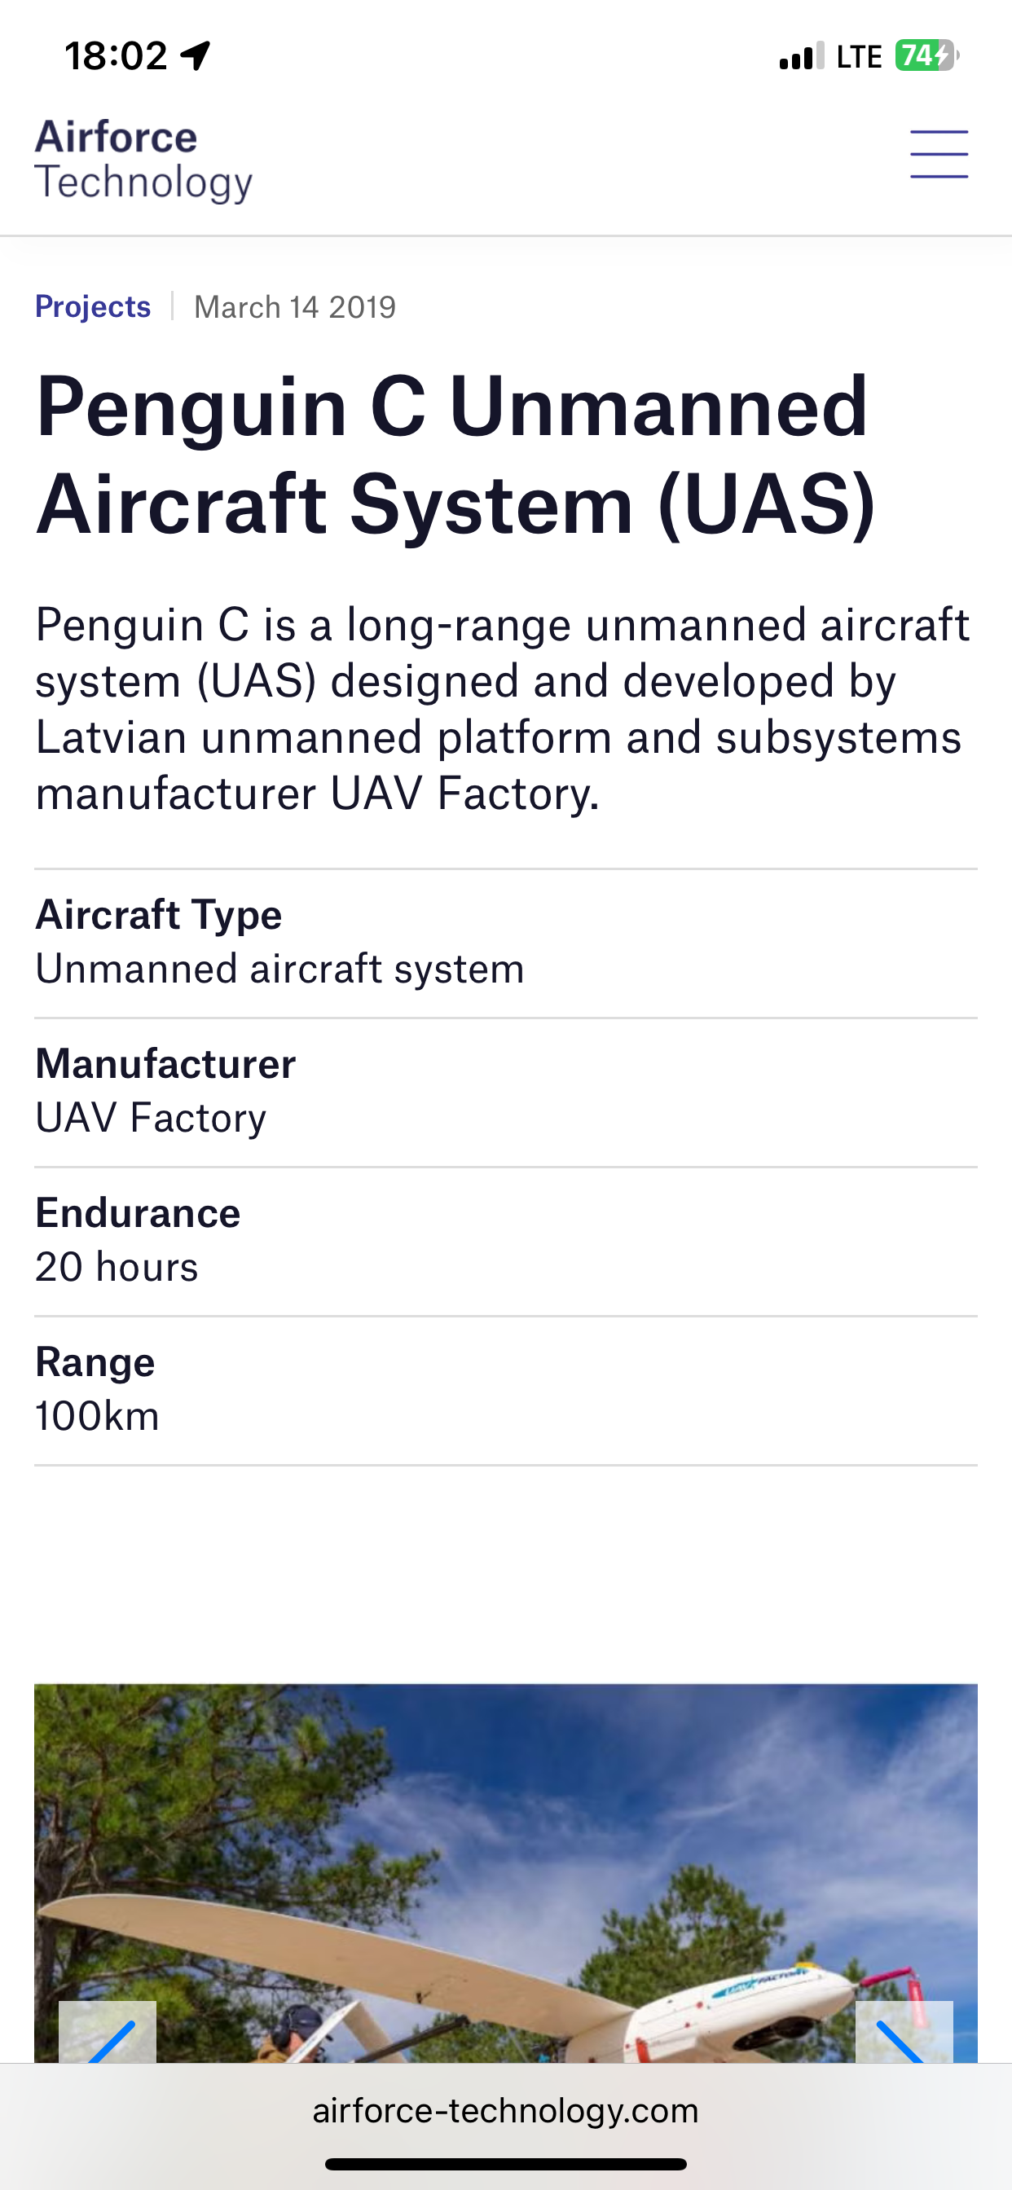The height and width of the screenshot is (2190, 1012).
Task: Open the Projects category link
Action: click(x=93, y=306)
